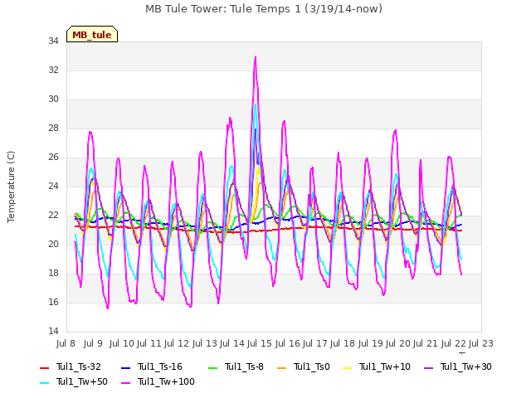Click the 22 y-axis tick label
531x398 pixels.
[53, 216]
